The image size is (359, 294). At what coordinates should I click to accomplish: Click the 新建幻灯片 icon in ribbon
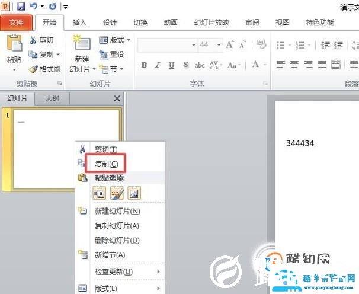[x=82, y=43]
